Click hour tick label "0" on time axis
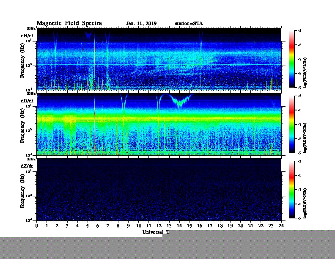The image size is (335, 259). pos(37,226)
